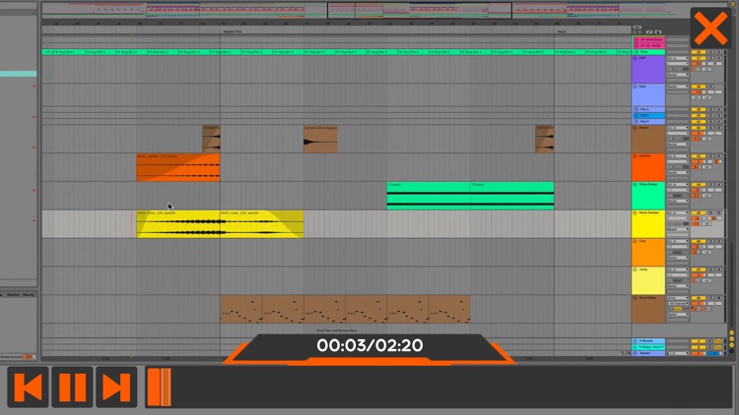Open the Master track output dropdown
The image size is (739, 415).
[x=678, y=353]
